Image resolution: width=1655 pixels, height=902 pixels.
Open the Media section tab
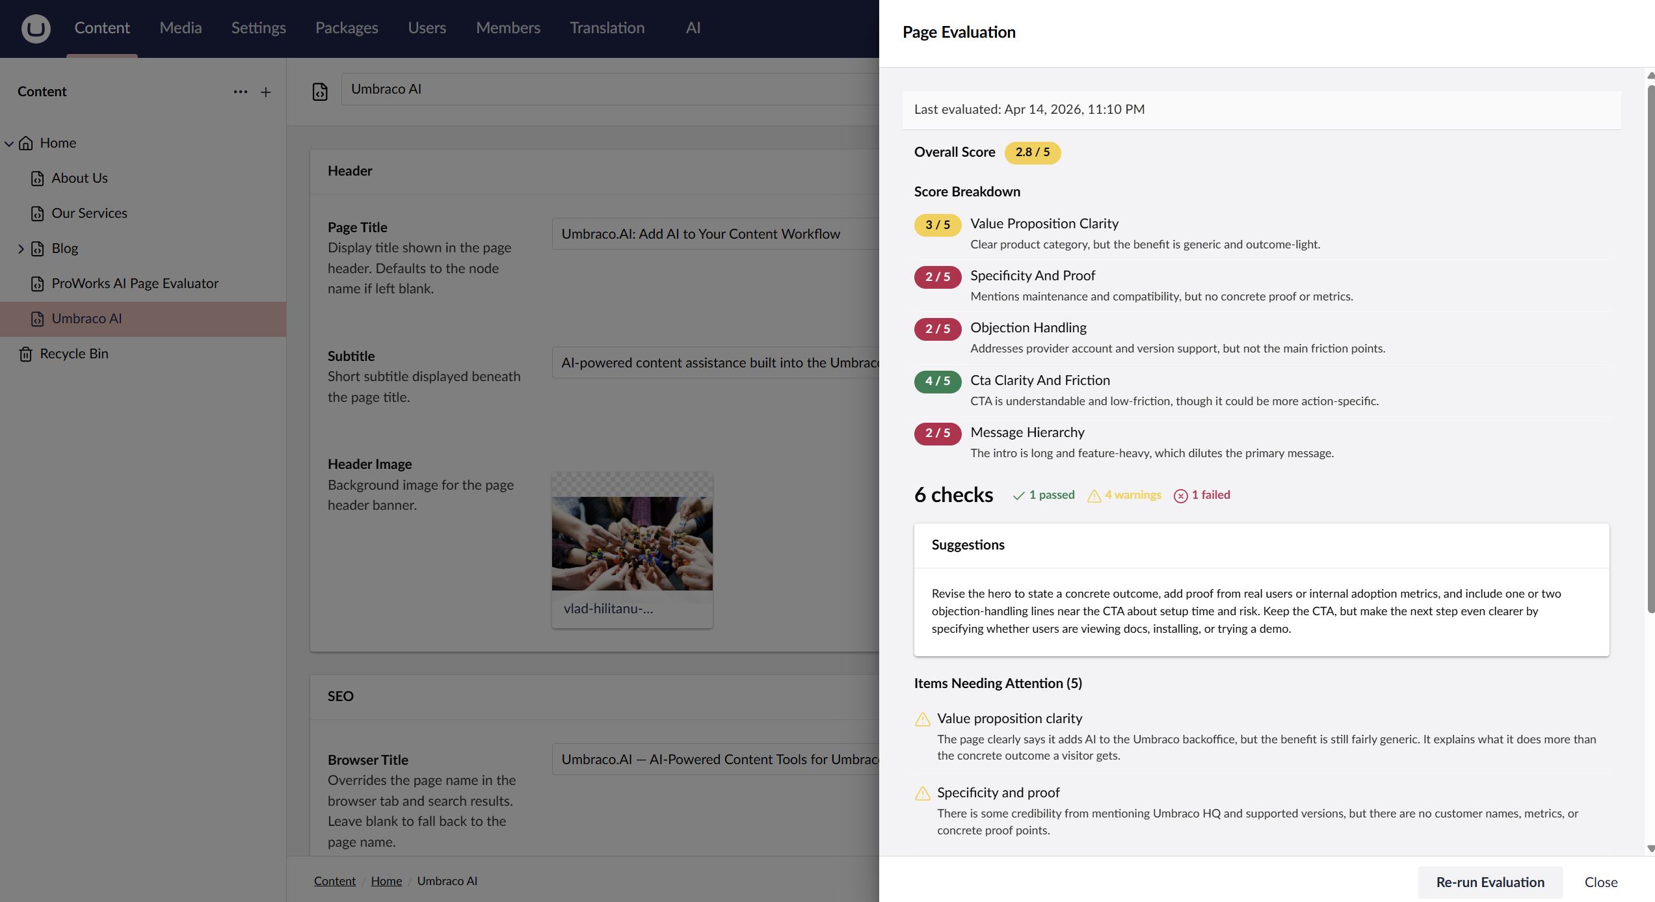181,28
